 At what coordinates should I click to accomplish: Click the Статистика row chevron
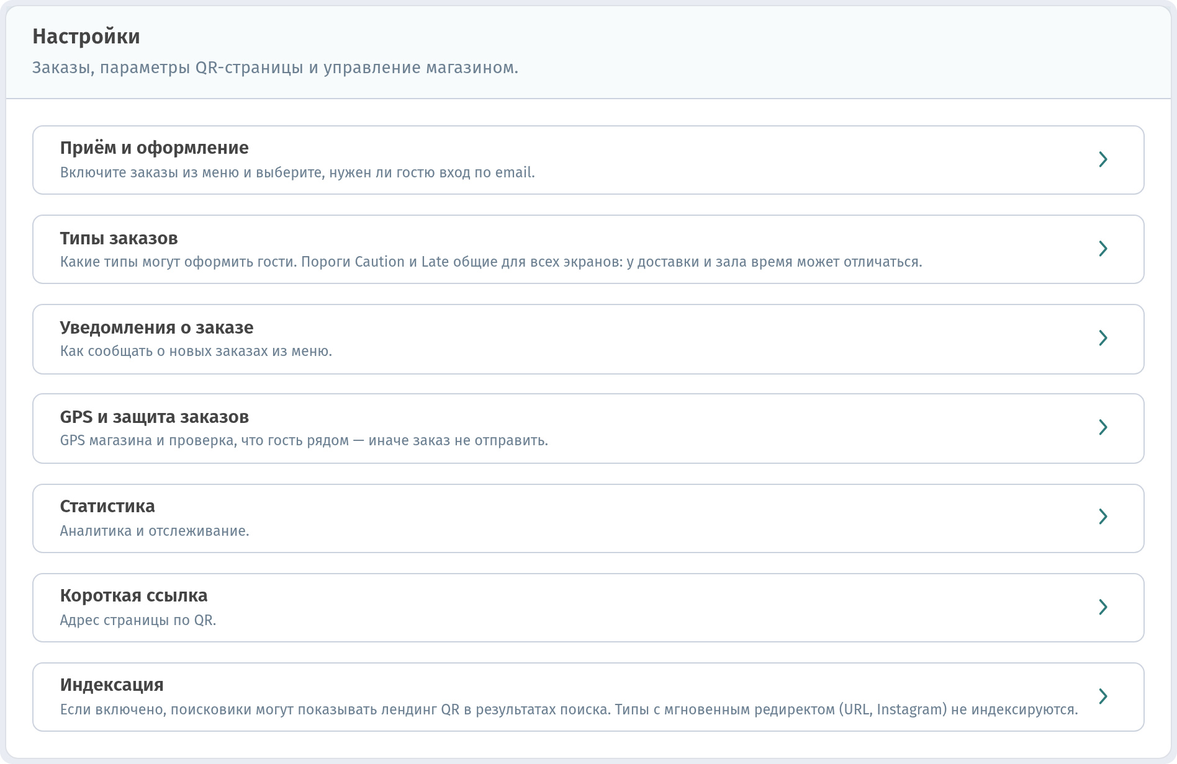(1103, 517)
